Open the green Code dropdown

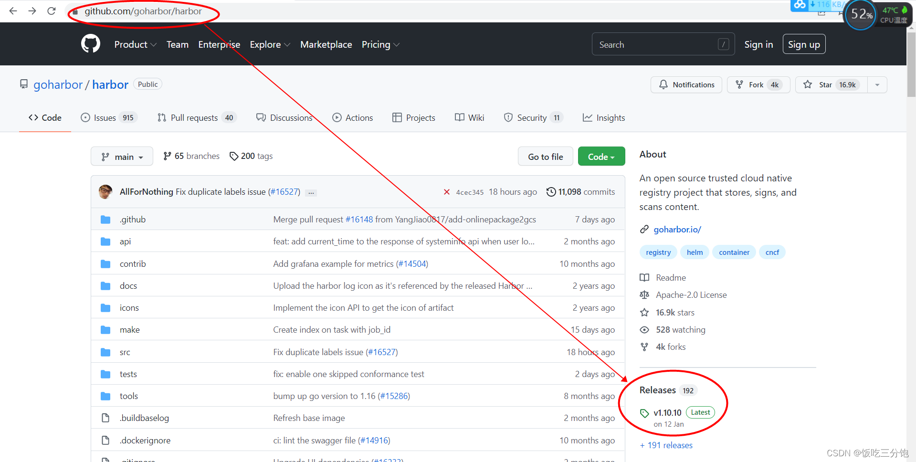coord(601,157)
